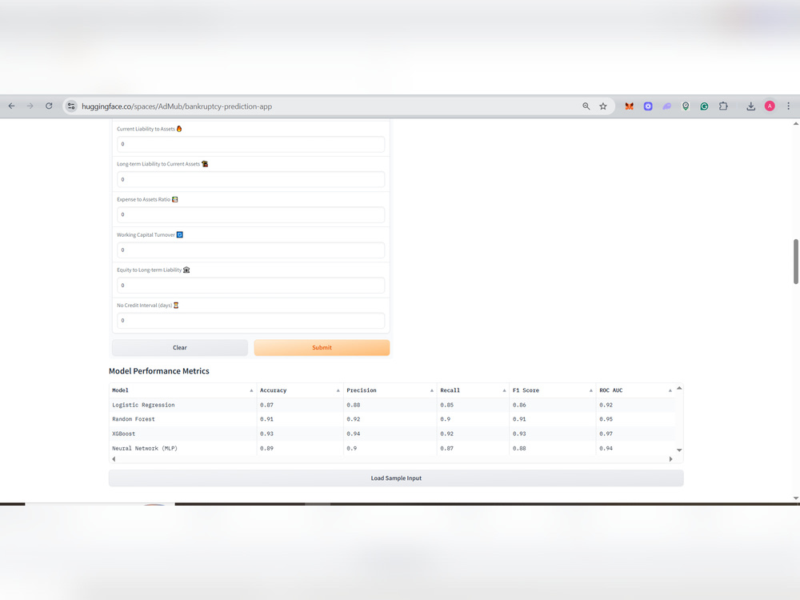Click the page scrollbar up arrow
Screen dimensions: 800x600
pos(795,123)
